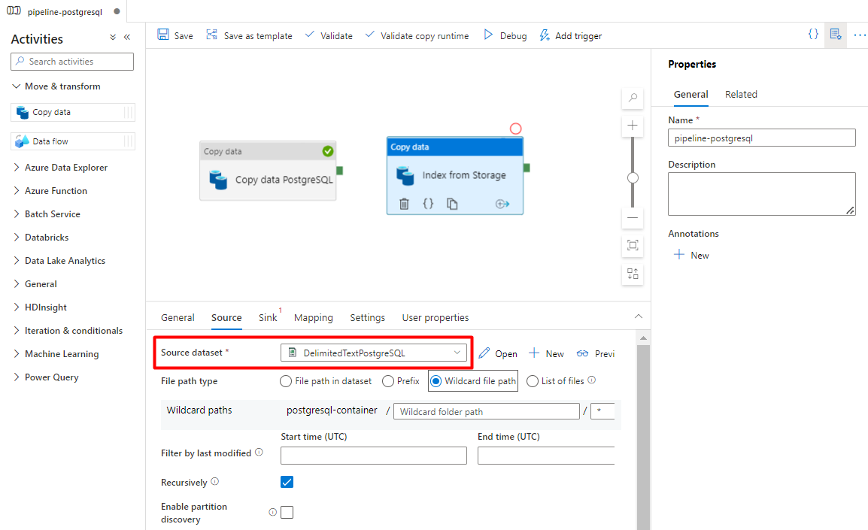Open the Settings tab

[x=368, y=317]
